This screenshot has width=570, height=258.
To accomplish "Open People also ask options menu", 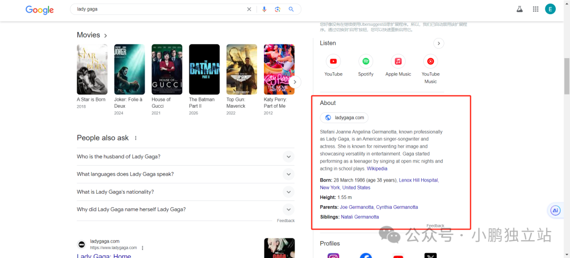I will [x=136, y=138].
